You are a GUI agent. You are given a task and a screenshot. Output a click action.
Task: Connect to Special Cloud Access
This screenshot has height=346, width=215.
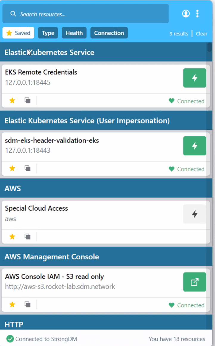coord(194,214)
